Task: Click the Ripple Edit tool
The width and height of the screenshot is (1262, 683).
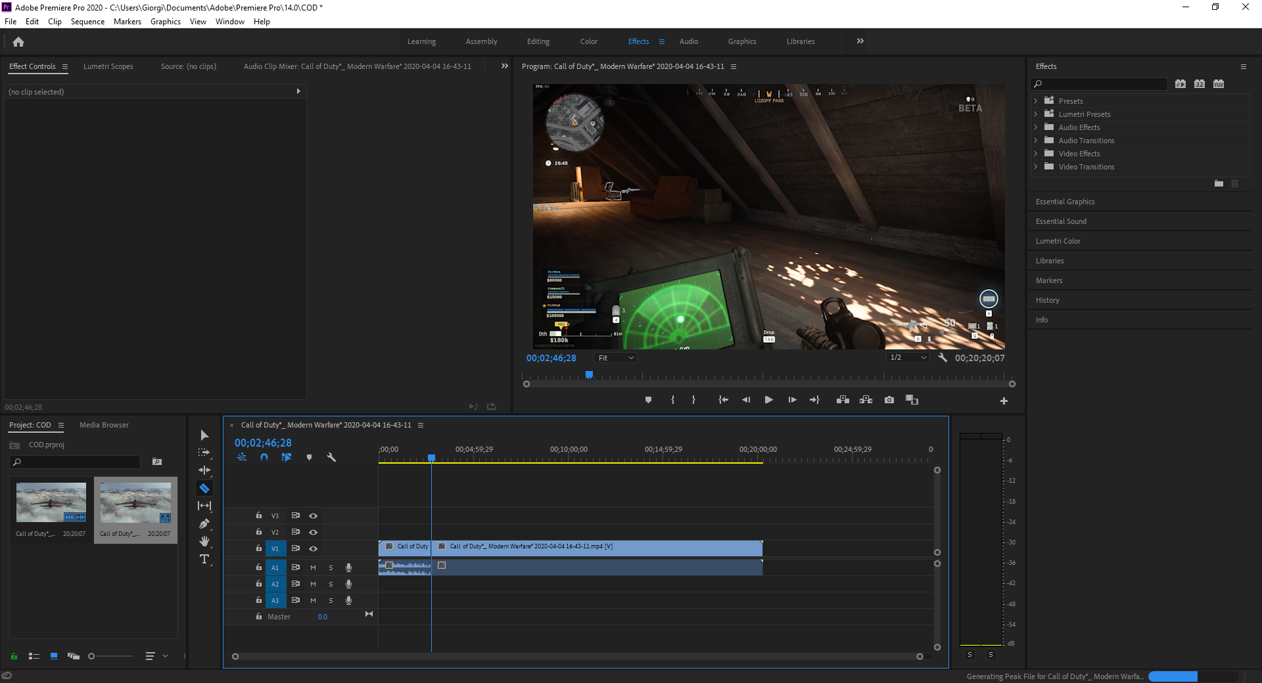Action: coord(204,470)
